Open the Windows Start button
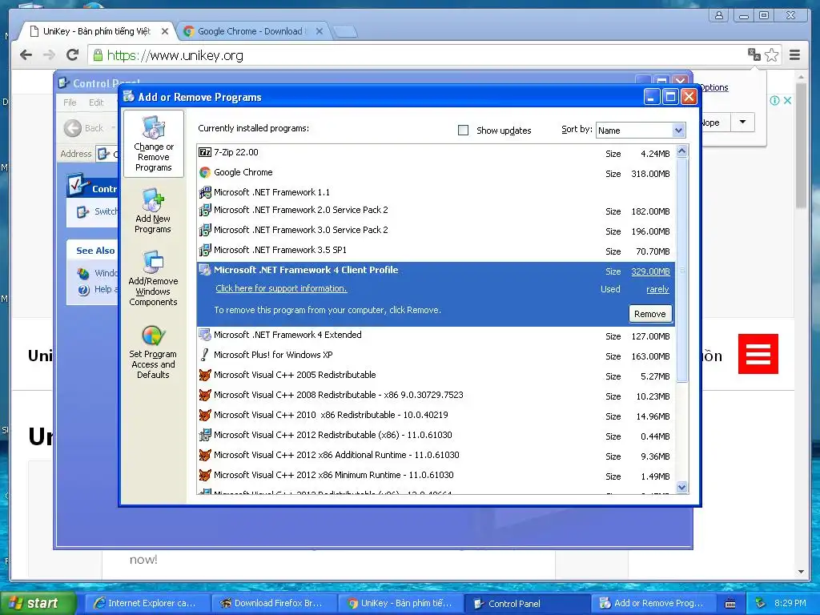The image size is (820, 615). pos(38,603)
